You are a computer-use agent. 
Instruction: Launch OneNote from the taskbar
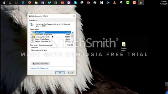pyautogui.click(x=69, y=3)
